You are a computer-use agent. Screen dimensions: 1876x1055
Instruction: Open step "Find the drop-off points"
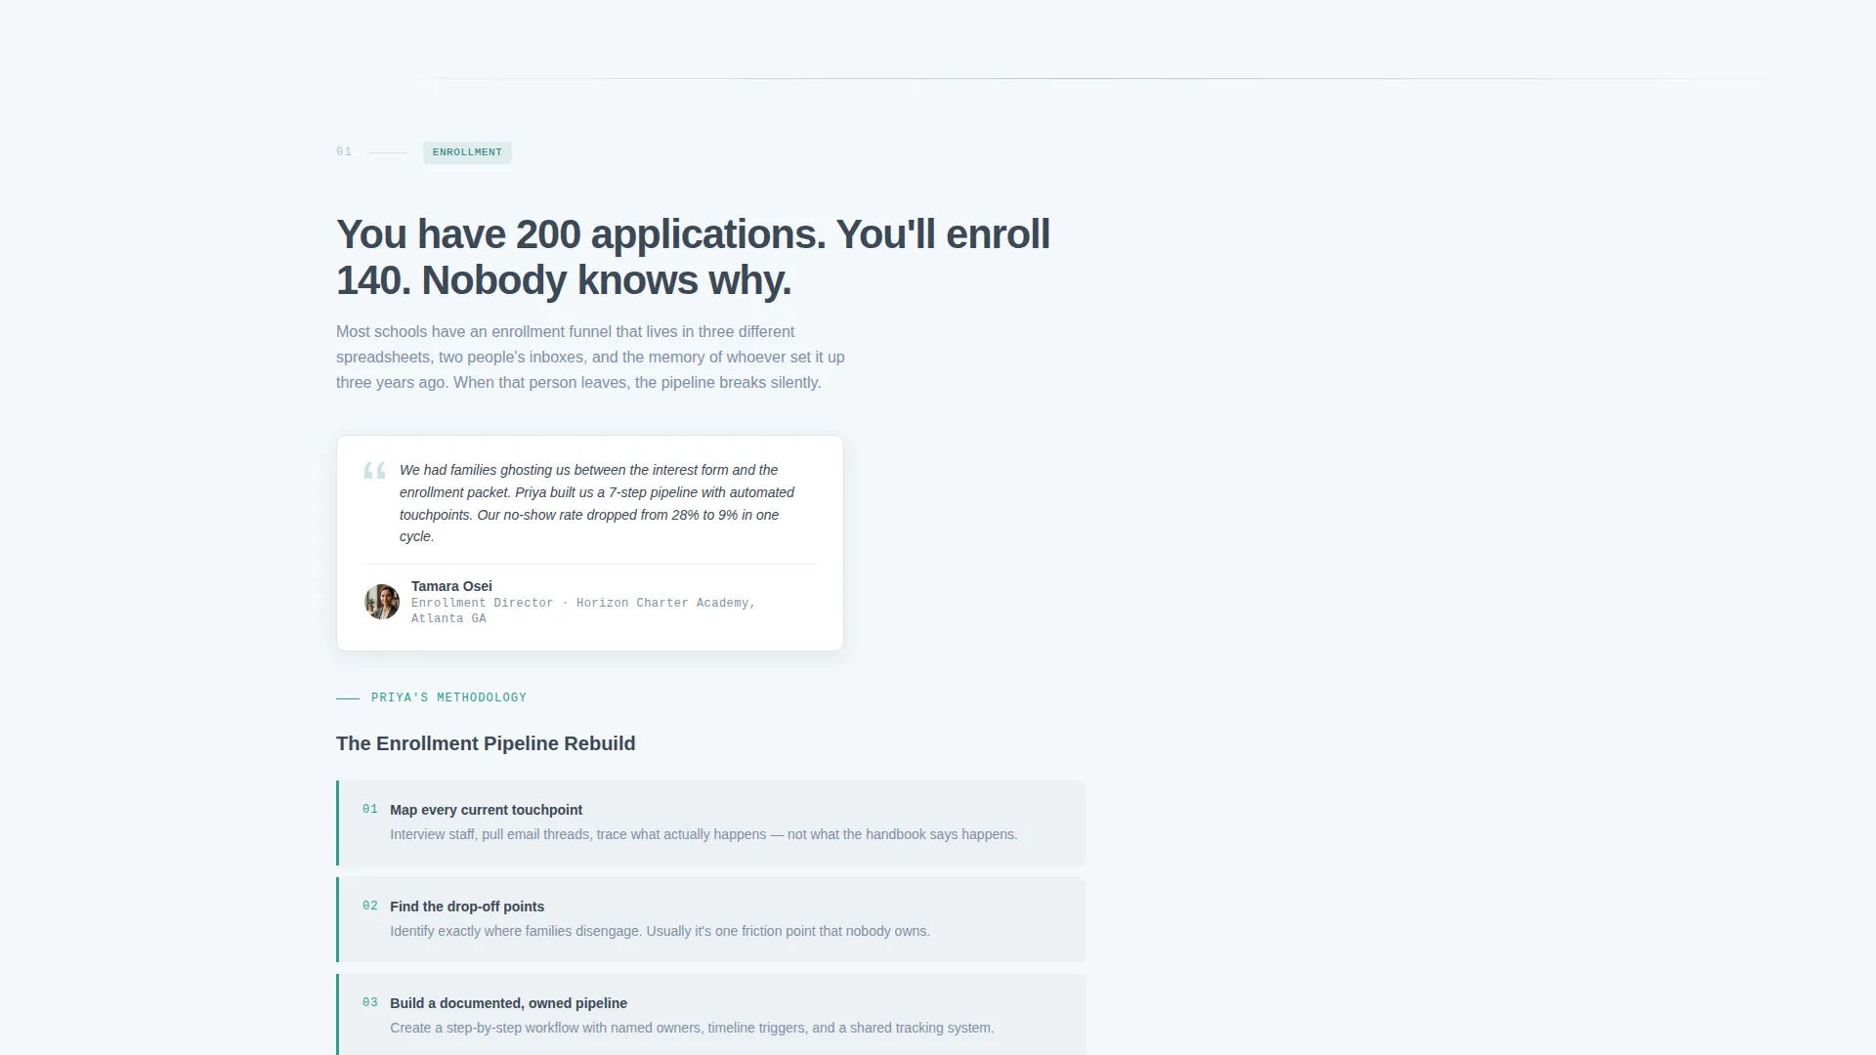[x=711, y=919]
